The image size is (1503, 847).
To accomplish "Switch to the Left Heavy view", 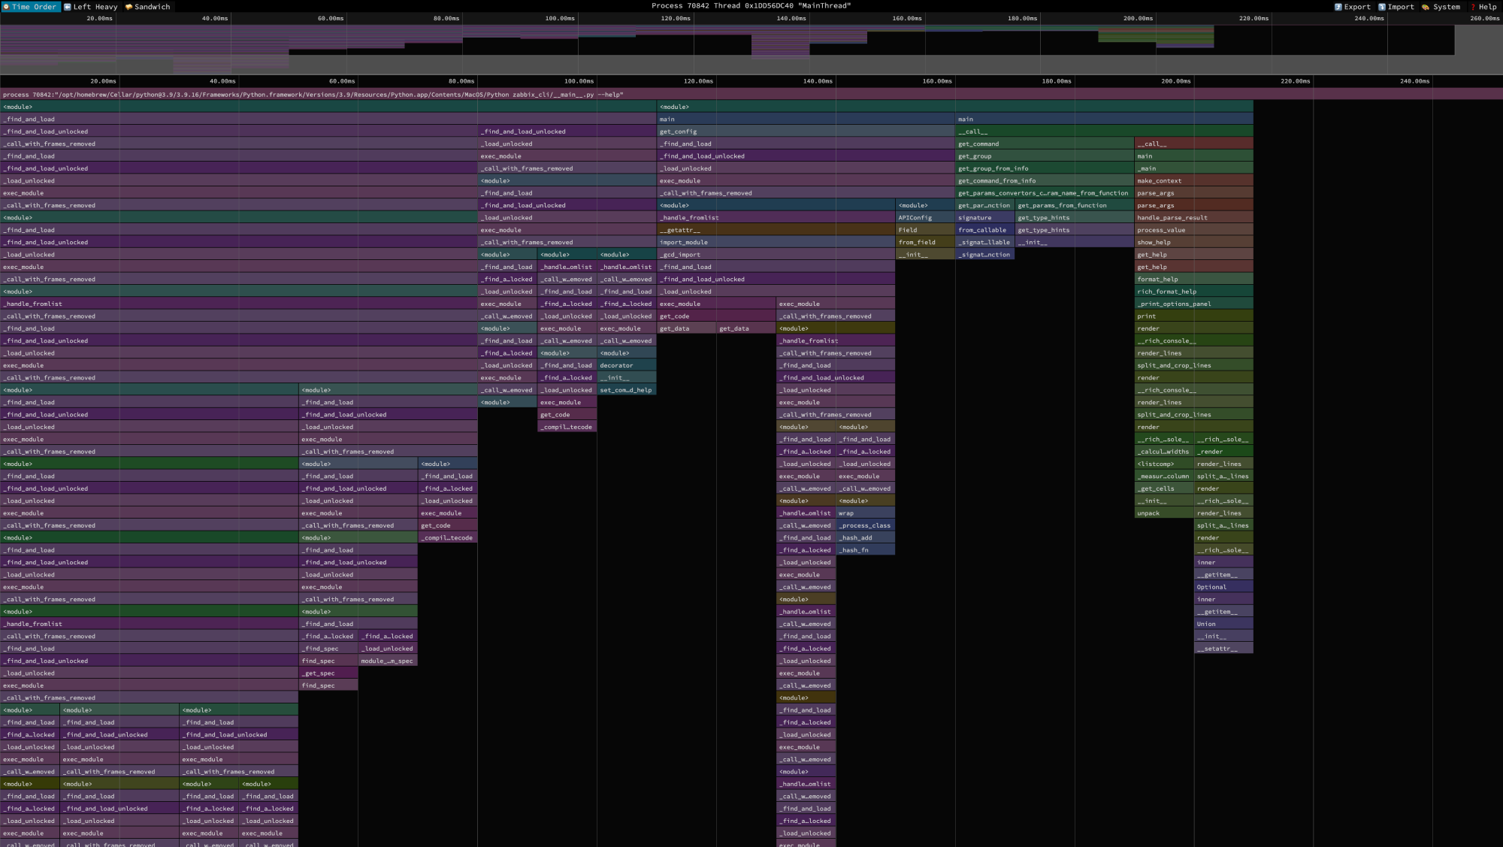I will coord(95,7).
